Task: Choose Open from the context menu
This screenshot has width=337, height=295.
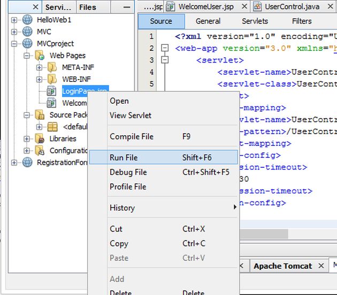Action: (164, 101)
